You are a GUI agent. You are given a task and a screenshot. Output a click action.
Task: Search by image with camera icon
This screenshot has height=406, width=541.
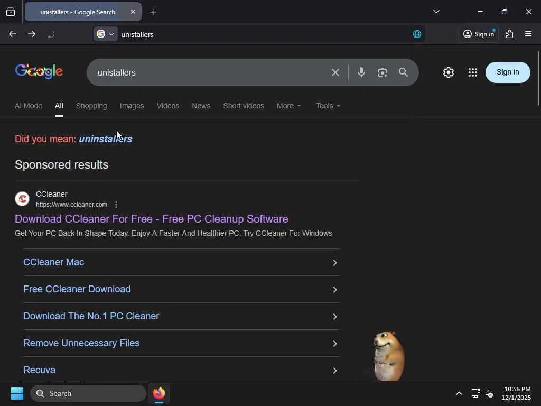383,72
